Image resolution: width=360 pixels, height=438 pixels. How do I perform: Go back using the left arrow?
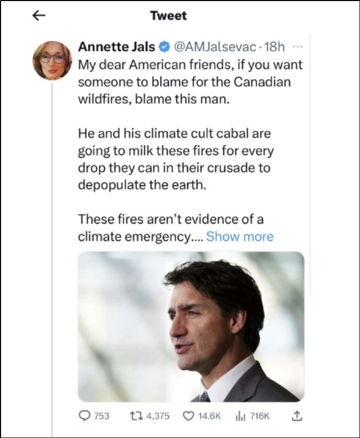[x=39, y=16]
